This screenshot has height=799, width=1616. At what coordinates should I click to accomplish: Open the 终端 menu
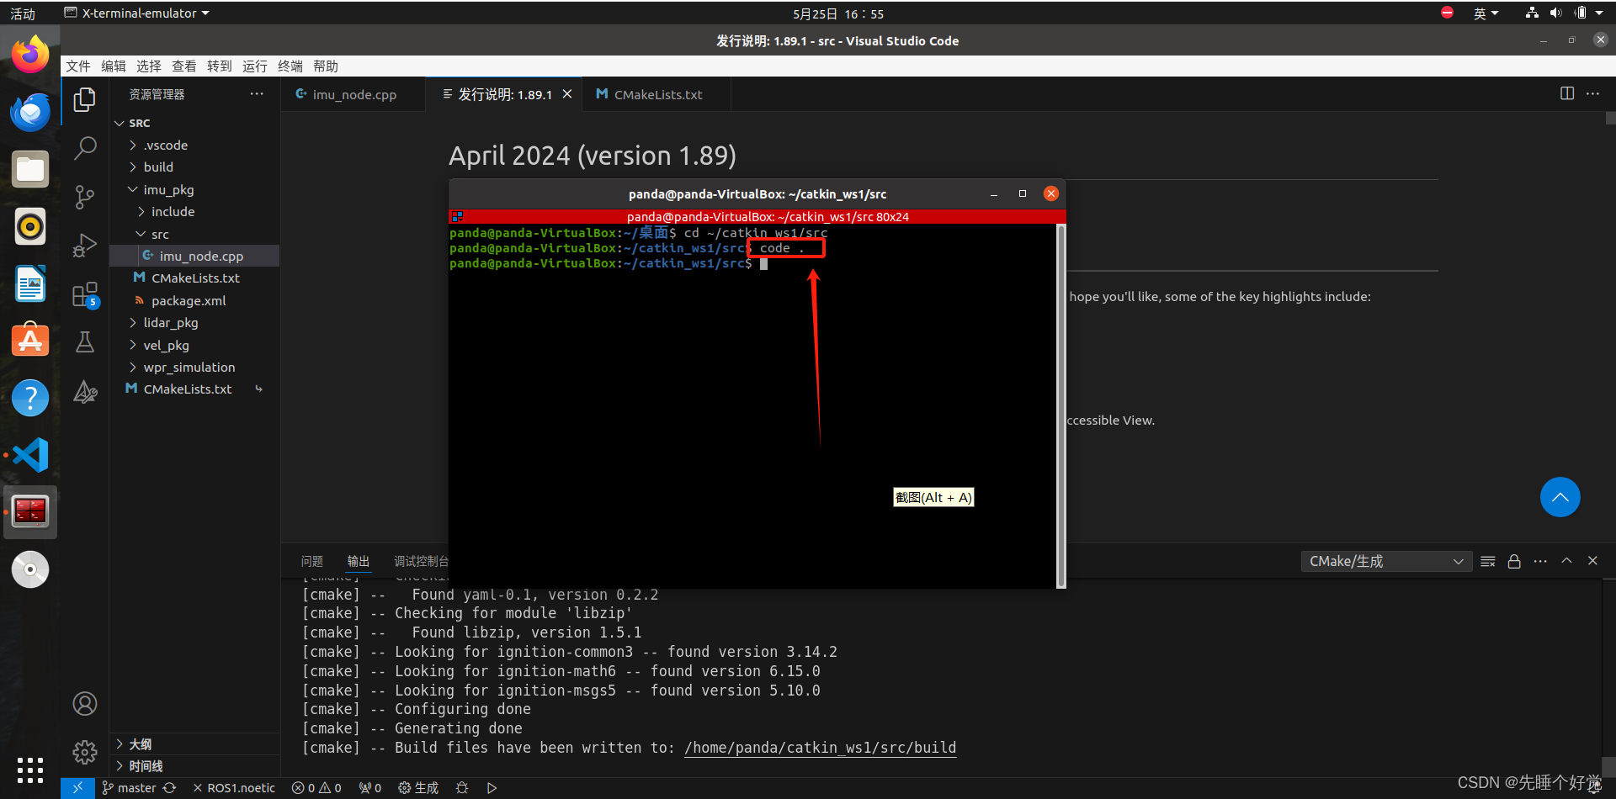(290, 66)
